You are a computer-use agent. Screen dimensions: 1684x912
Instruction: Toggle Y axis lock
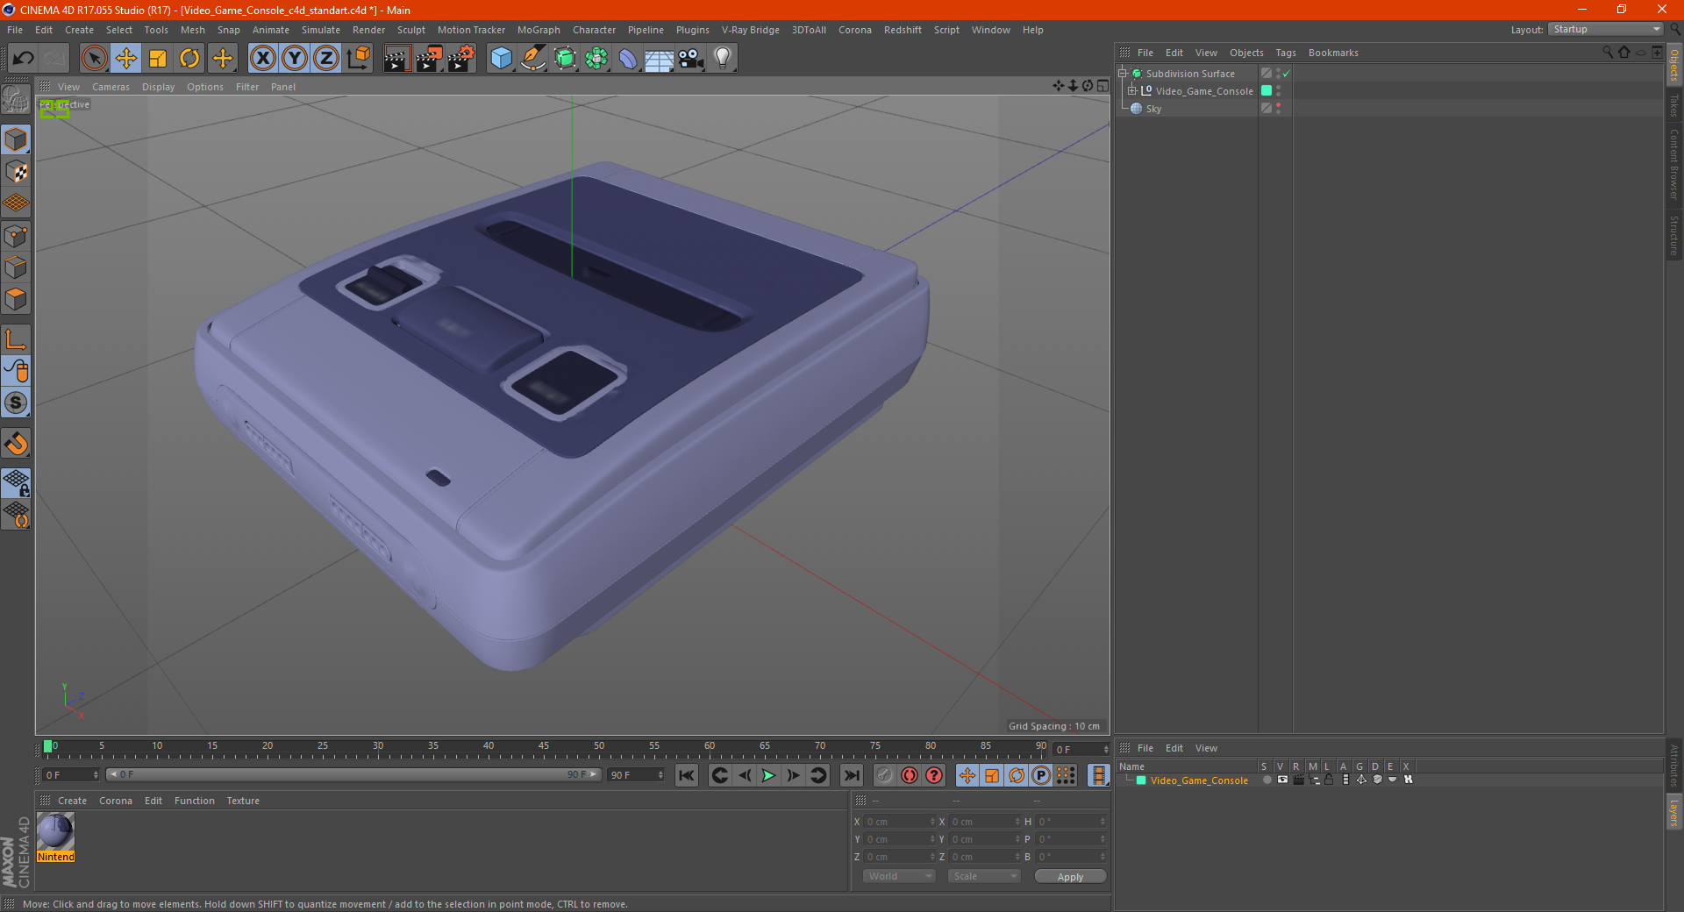click(295, 59)
